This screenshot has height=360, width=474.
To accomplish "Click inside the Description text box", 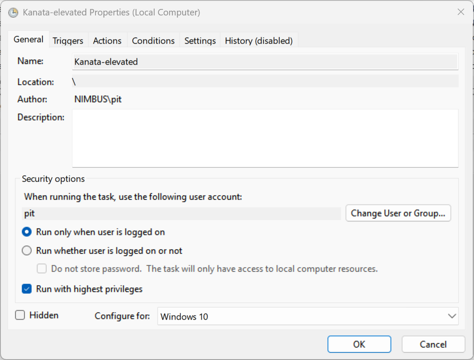I will click(x=265, y=138).
